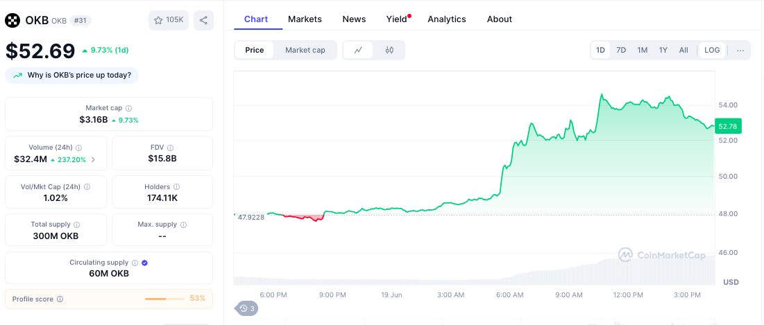
Task: Click verified badge beside Circulating supply
Action: click(x=145, y=263)
